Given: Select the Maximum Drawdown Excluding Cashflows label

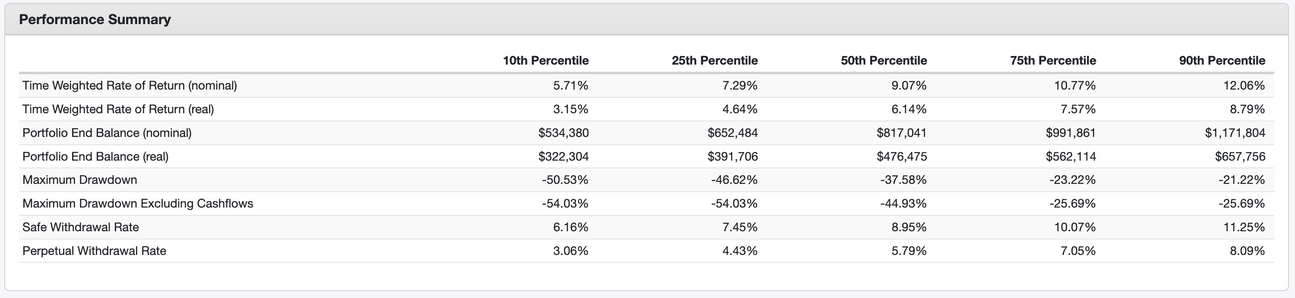Looking at the screenshot, I should [x=138, y=204].
